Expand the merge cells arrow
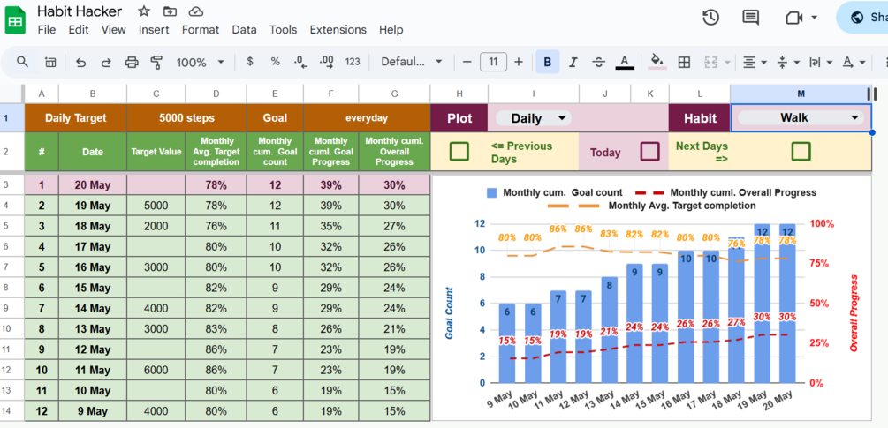The height and width of the screenshot is (428, 888). (x=726, y=62)
